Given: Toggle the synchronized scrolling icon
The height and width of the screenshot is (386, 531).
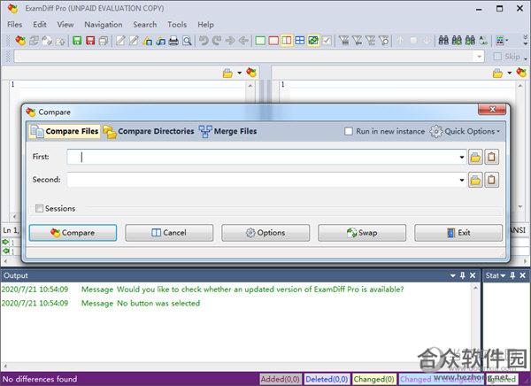Looking at the screenshot, I should click(313, 41).
